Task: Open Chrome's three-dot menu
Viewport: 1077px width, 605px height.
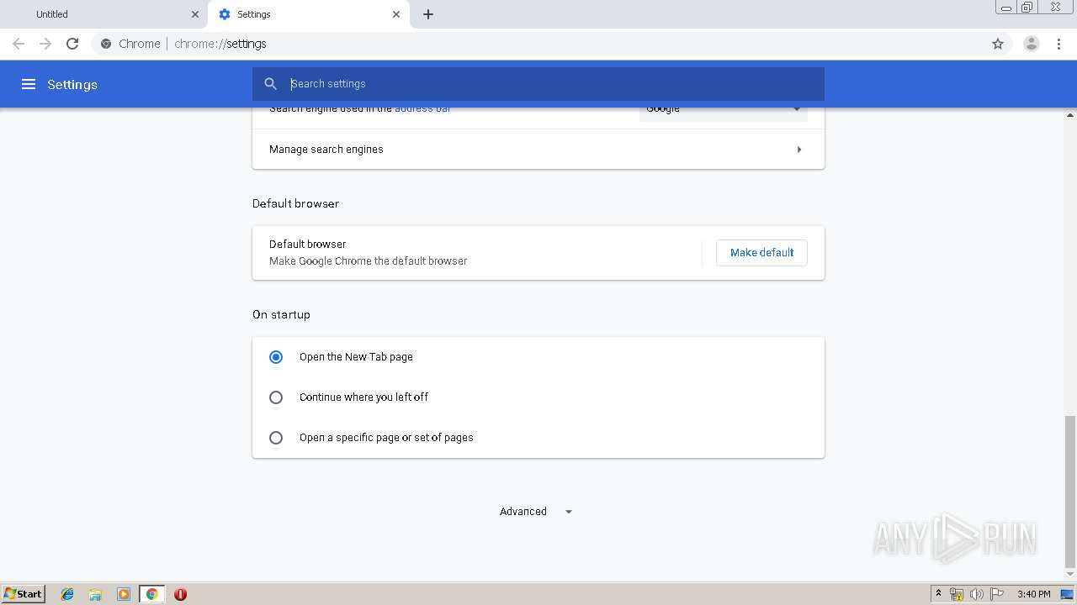Action: 1059,44
